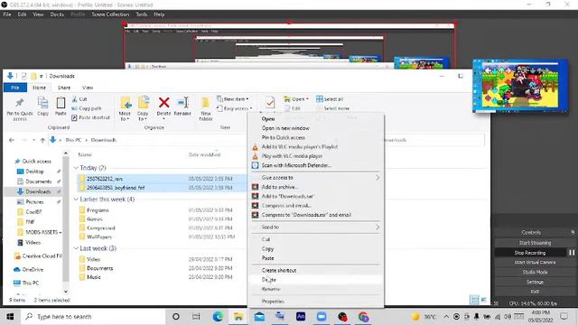Collapse the Today (2) group
This screenshot has width=578, height=325.
[x=76, y=168]
